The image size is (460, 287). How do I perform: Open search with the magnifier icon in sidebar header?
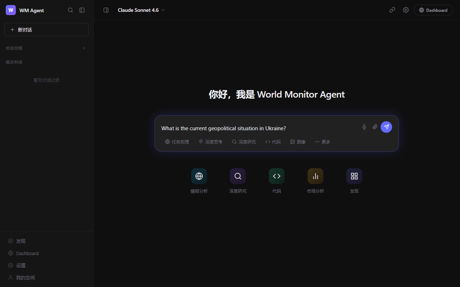(x=70, y=10)
